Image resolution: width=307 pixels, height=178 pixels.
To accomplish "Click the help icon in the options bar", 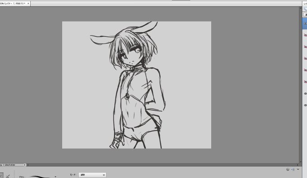I will [288, 169].
